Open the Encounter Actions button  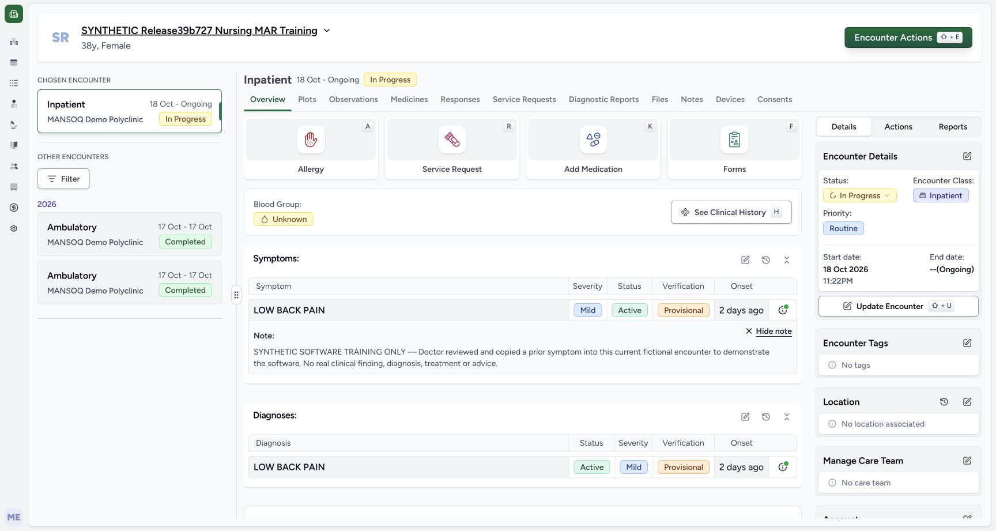pyautogui.click(x=908, y=37)
